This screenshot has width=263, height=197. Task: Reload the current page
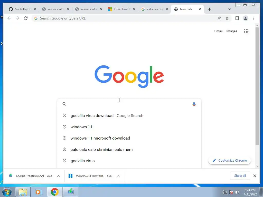[x=26, y=18]
